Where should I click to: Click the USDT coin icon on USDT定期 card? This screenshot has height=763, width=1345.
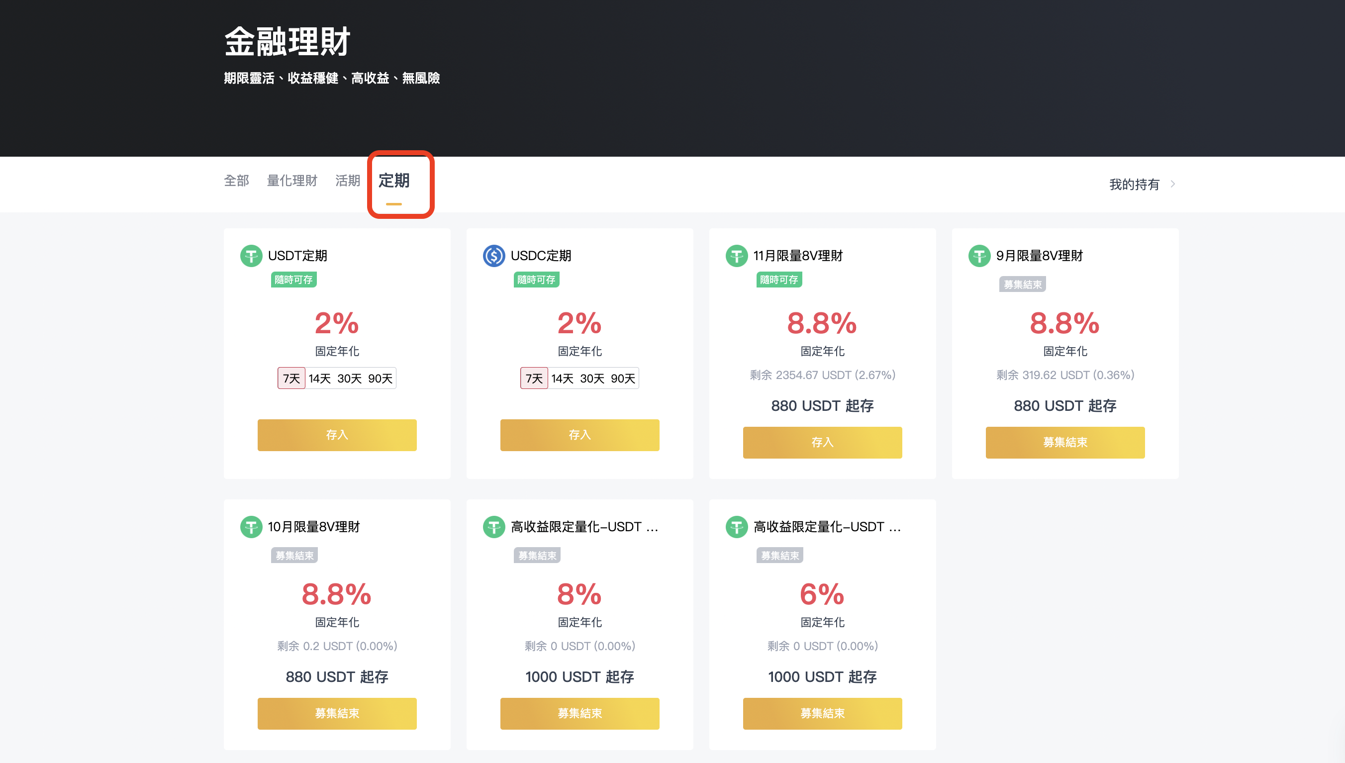[x=252, y=256]
